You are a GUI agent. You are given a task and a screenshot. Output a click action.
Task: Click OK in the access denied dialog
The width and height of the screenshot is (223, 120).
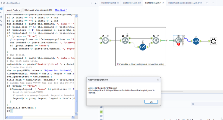[x=151, y=102]
